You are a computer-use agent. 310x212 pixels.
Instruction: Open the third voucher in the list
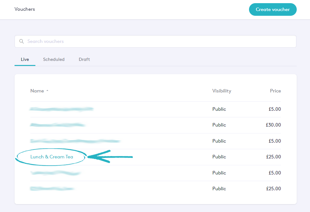(75, 141)
